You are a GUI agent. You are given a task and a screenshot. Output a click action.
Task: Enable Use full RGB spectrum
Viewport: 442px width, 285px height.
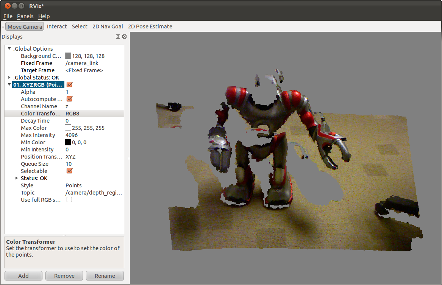[69, 200]
